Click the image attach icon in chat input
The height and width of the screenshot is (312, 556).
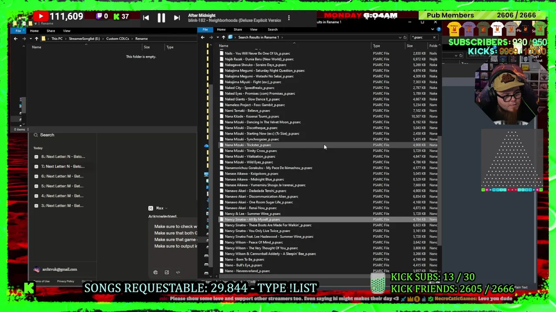coord(167,273)
